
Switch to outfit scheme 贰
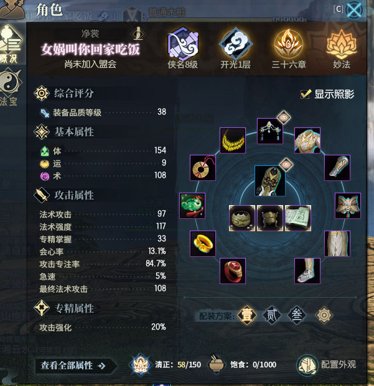(x=272, y=315)
